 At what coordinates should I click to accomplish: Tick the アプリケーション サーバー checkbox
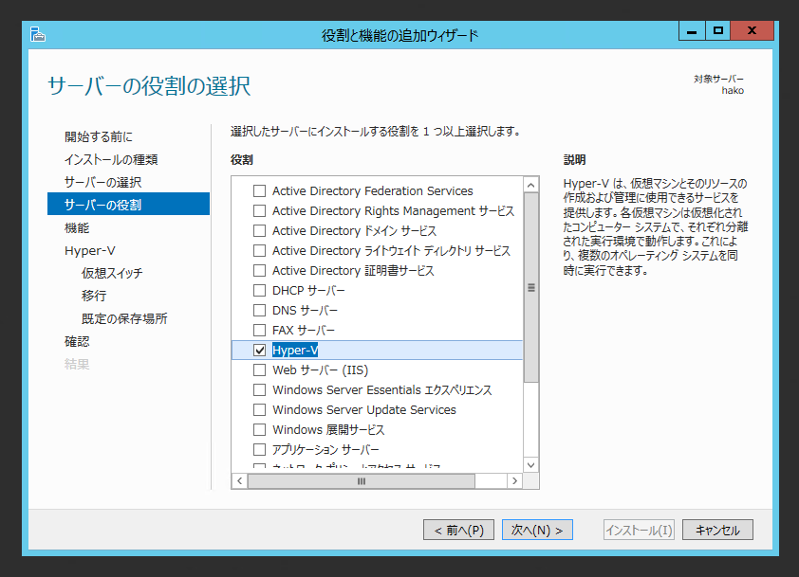pyautogui.click(x=259, y=449)
